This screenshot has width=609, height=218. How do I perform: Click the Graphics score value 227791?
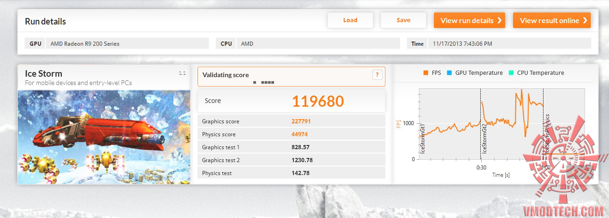click(x=301, y=121)
